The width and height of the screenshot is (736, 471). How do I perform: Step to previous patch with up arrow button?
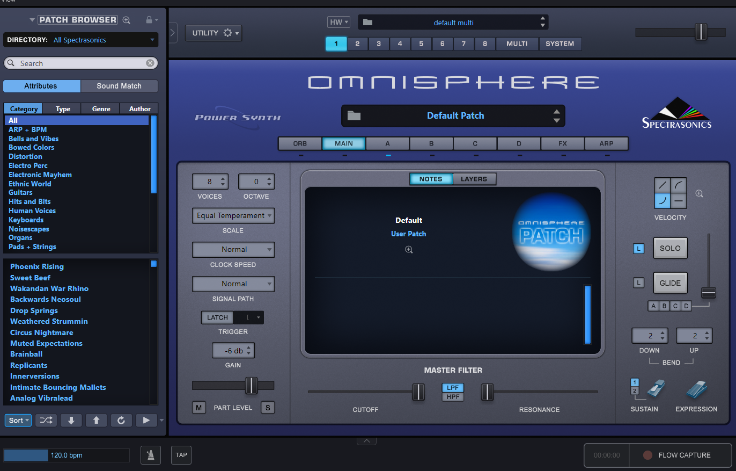[97, 421]
